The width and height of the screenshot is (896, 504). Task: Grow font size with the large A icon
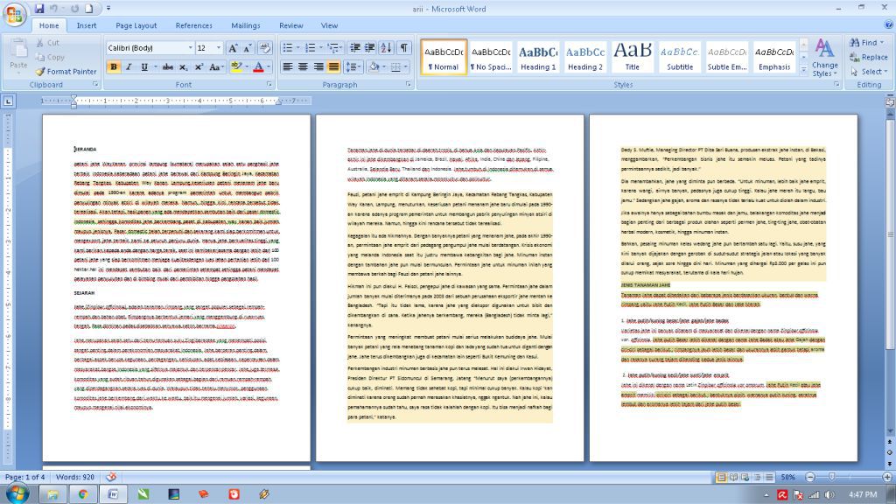[233, 48]
